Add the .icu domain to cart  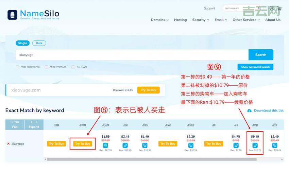[125, 145]
